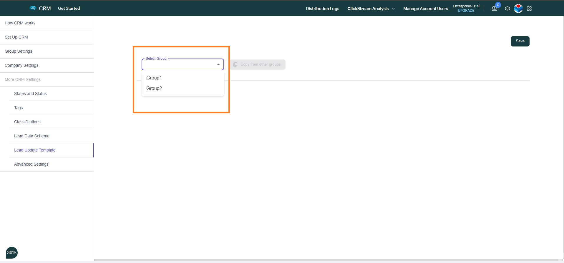Choose Group2 from the list

(183, 88)
